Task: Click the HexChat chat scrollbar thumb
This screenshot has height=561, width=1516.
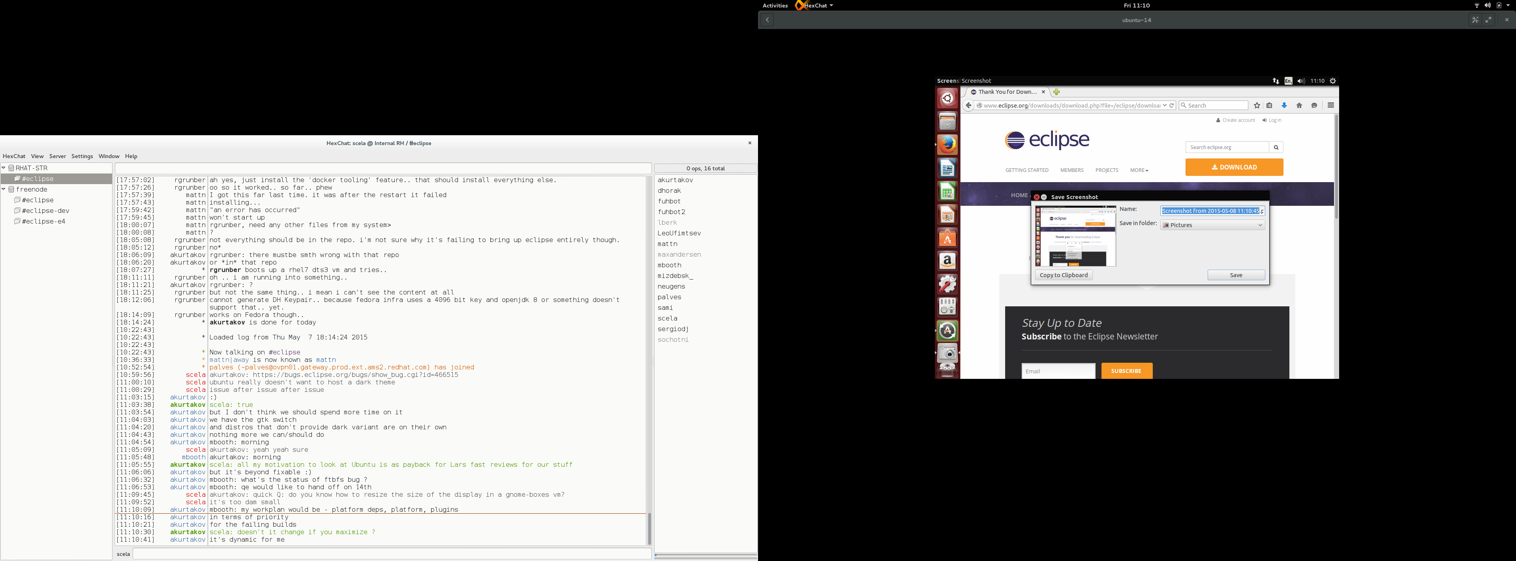Action: click(x=649, y=529)
